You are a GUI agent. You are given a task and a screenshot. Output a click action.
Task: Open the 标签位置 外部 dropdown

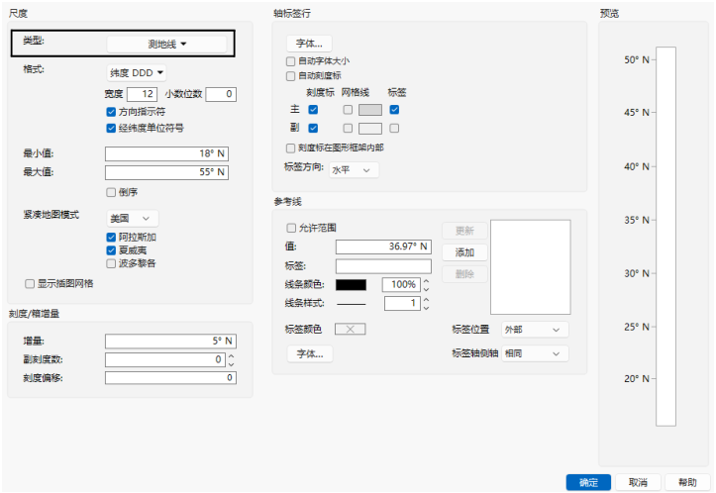[x=535, y=330]
